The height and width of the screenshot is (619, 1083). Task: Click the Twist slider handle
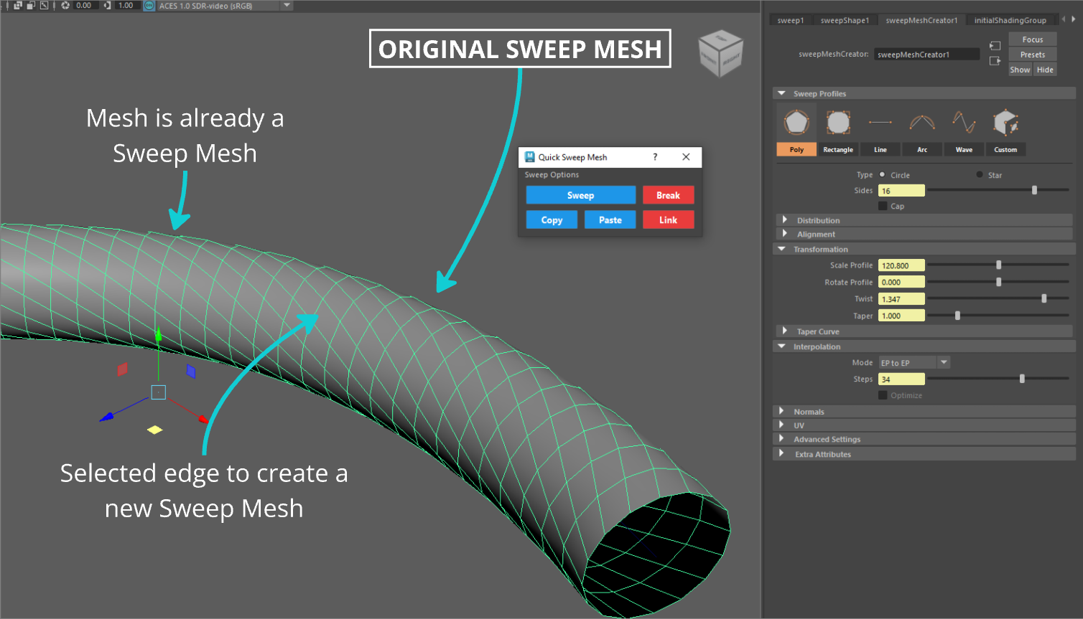coord(1044,298)
